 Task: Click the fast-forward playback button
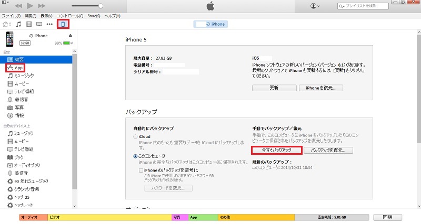(x=42, y=6)
